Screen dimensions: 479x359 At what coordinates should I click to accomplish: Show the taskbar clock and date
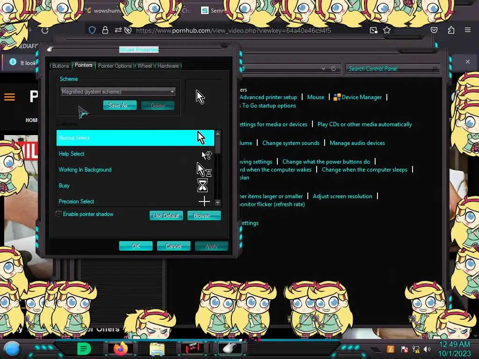[455, 349]
